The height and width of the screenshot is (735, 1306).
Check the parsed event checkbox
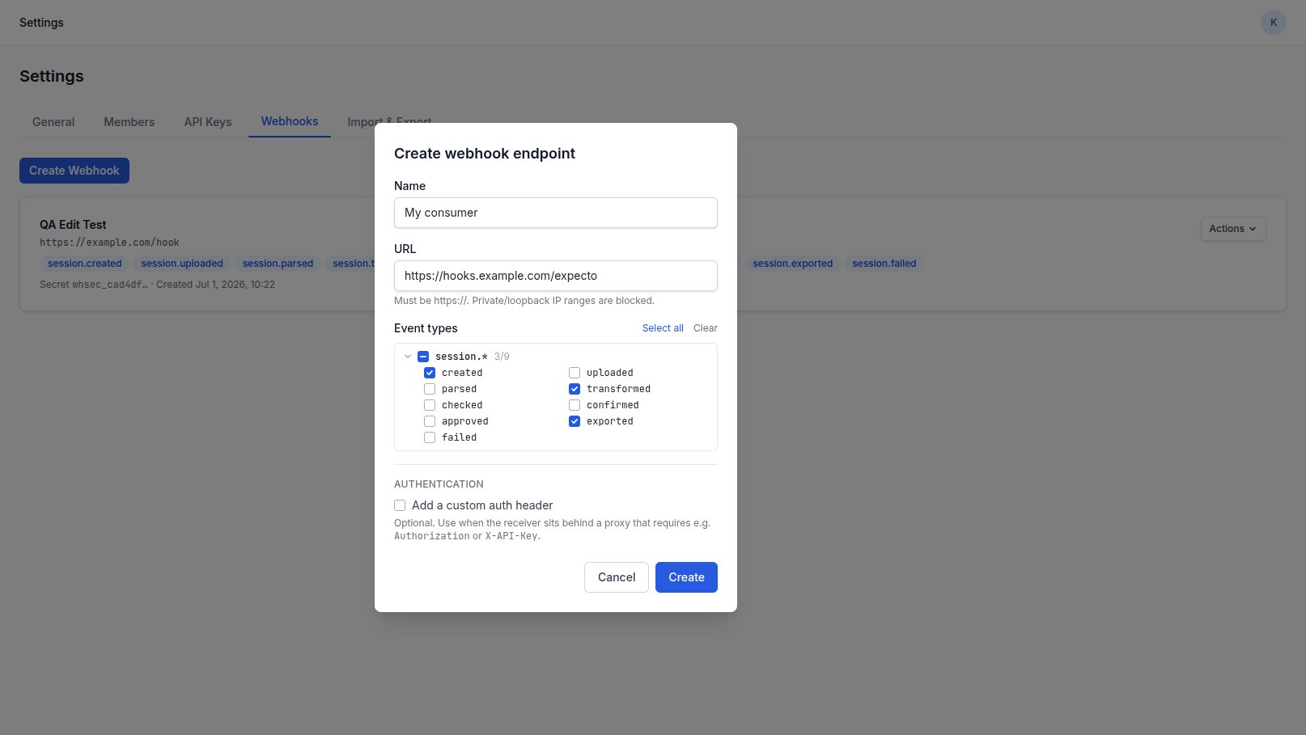(430, 389)
